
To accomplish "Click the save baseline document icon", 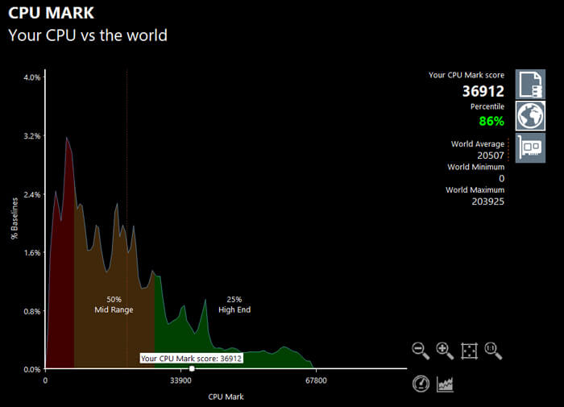I will [530, 84].
